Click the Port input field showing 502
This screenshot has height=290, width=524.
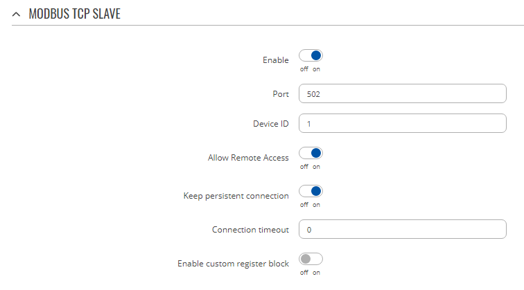(x=402, y=93)
